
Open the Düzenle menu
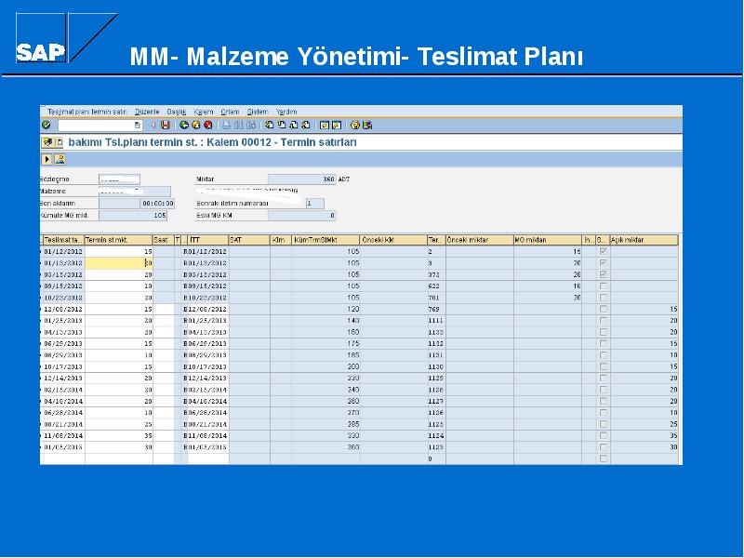[147, 112]
